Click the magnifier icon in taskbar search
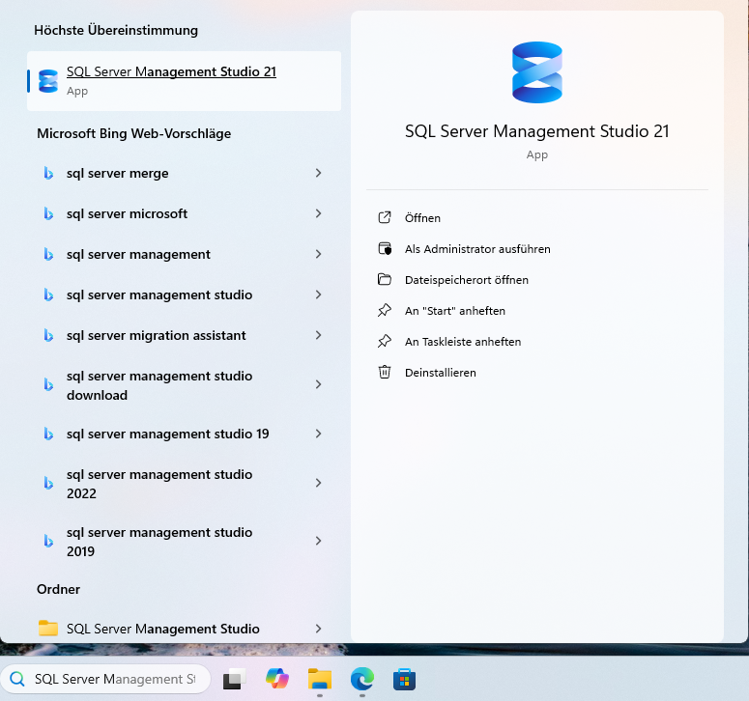The width and height of the screenshot is (749, 701). pos(17,679)
